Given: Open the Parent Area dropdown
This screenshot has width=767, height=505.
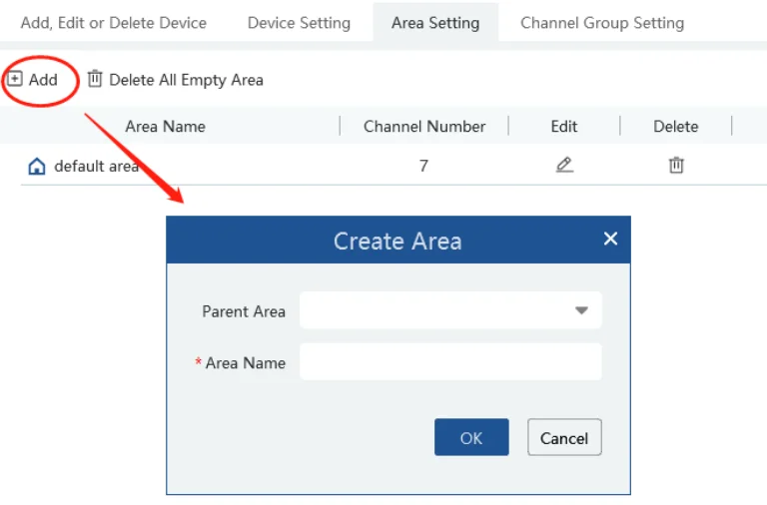Looking at the screenshot, I should (450, 310).
